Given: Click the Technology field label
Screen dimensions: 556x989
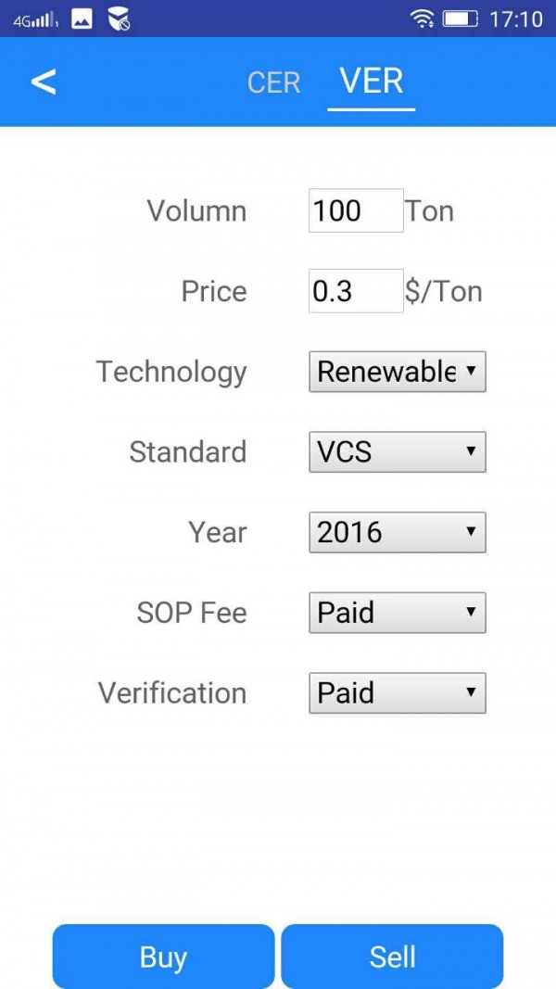Looking at the screenshot, I should pos(171,372).
